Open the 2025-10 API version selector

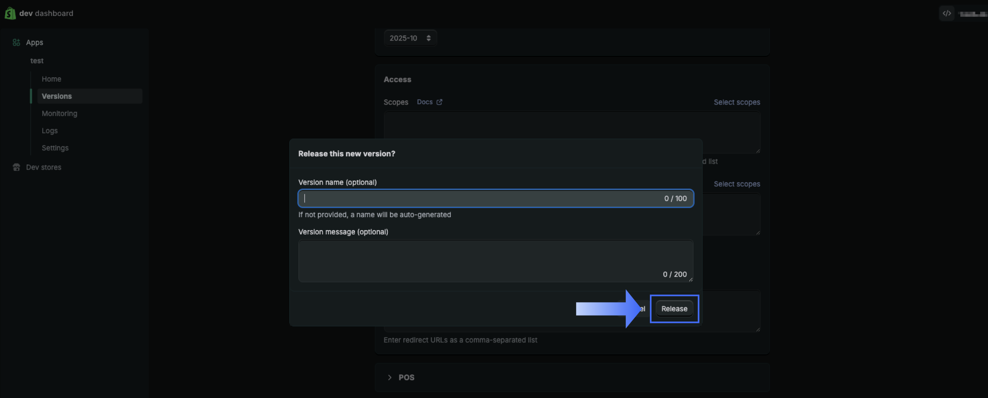coord(410,38)
